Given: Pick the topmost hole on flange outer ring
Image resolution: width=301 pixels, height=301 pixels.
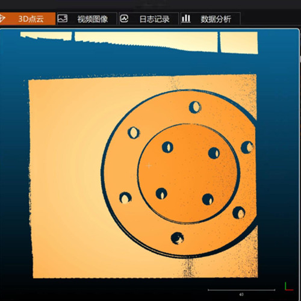Looking at the screenshot, I should tap(195, 107).
